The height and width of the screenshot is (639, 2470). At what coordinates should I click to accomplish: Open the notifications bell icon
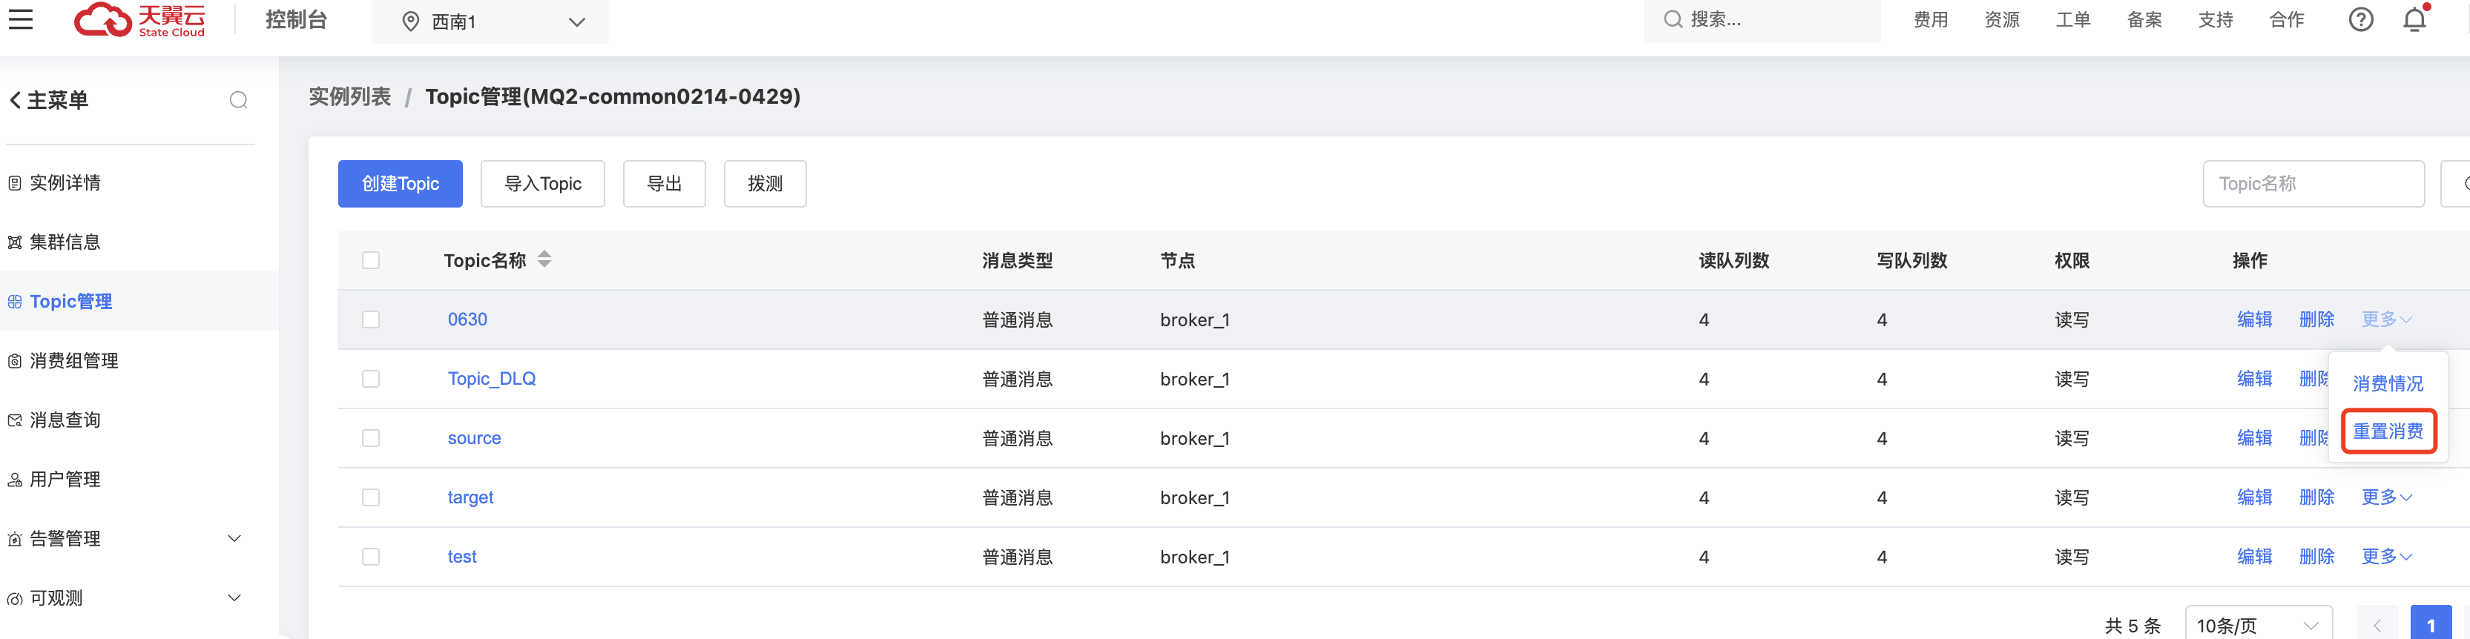click(2414, 19)
